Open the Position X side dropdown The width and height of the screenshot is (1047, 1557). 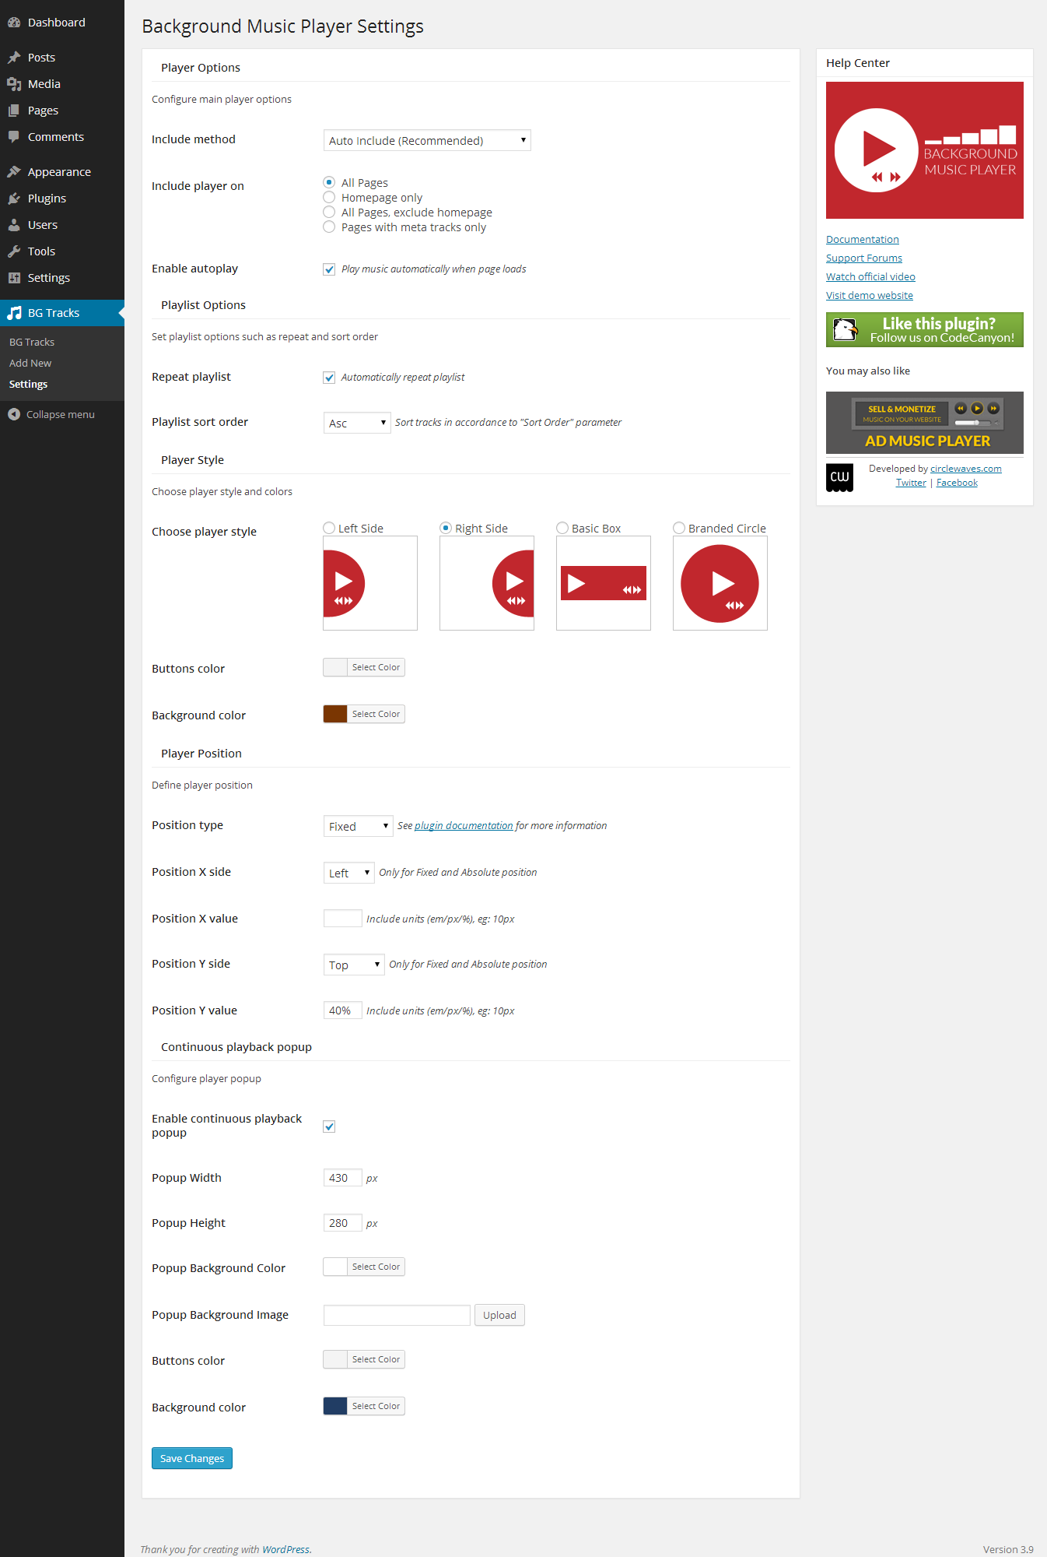pos(348,873)
